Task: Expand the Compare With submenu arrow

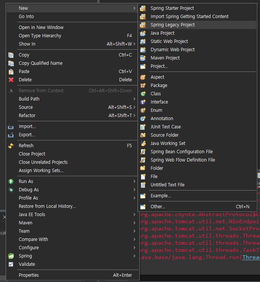Action: (134, 239)
